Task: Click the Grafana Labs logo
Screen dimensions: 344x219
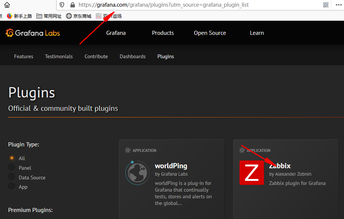Action: tap(33, 33)
